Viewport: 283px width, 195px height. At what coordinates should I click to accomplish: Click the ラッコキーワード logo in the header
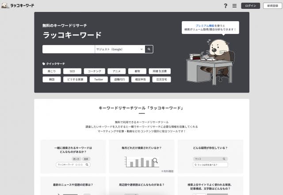(x=18, y=6)
